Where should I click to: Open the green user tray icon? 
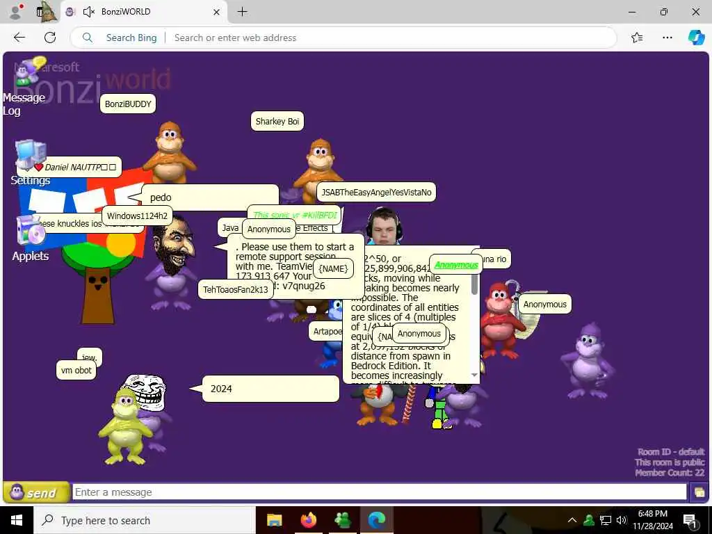click(589, 520)
